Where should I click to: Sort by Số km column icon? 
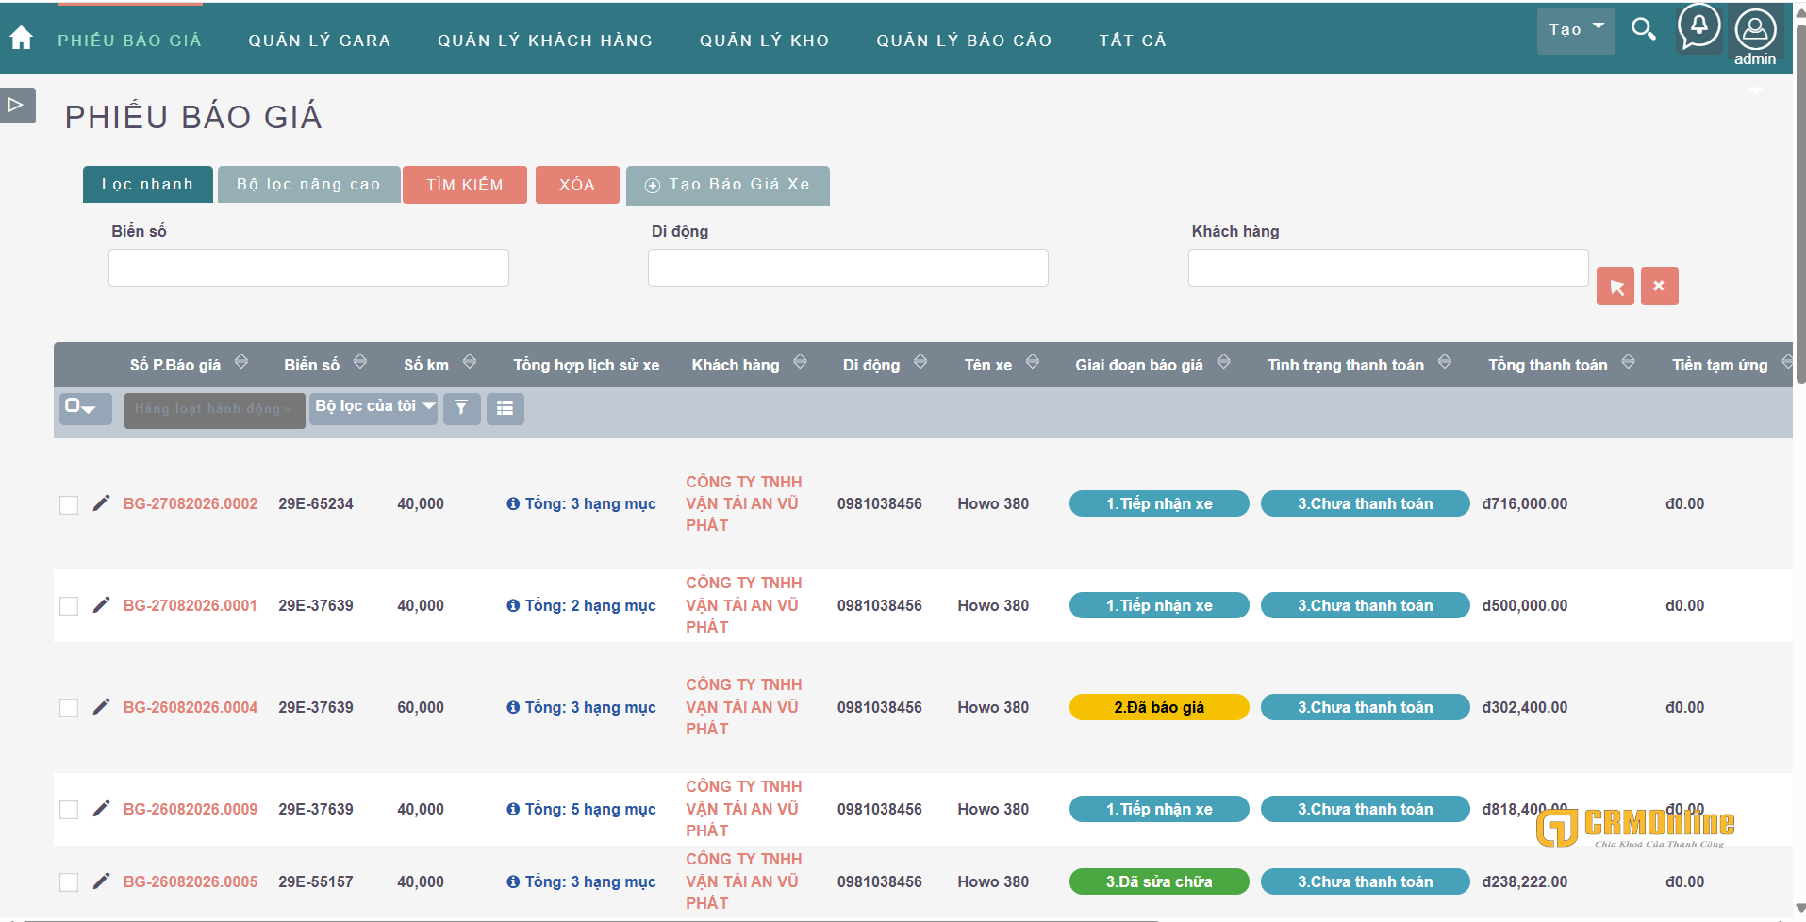point(470,362)
